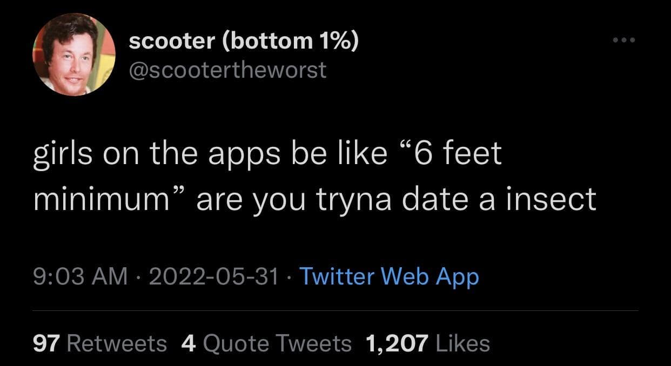Click the word "insect" in the tweet
This screenshot has height=366, width=671.
(x=552, y=200)
